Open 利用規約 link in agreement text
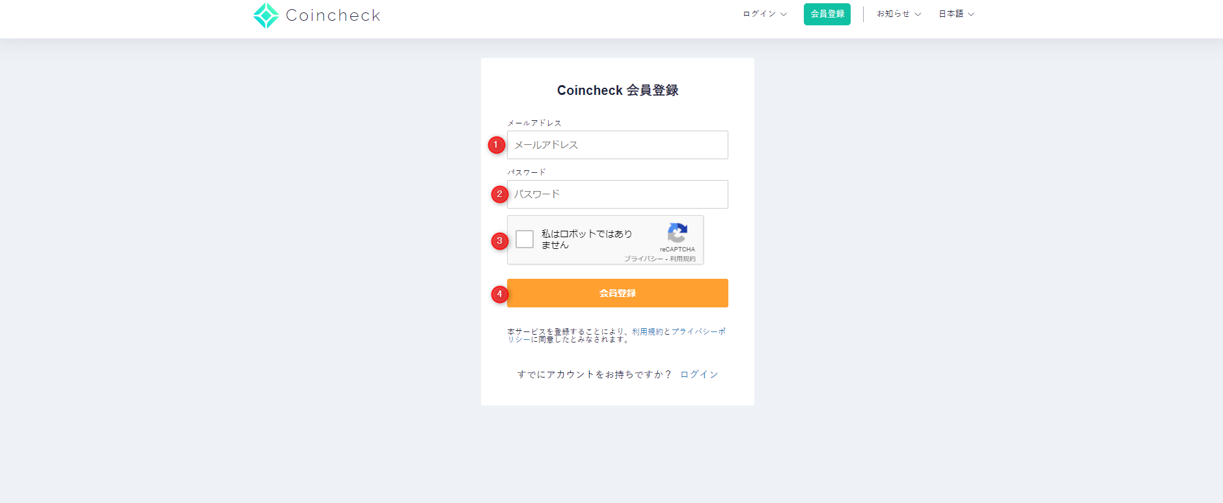 [647, 331]
